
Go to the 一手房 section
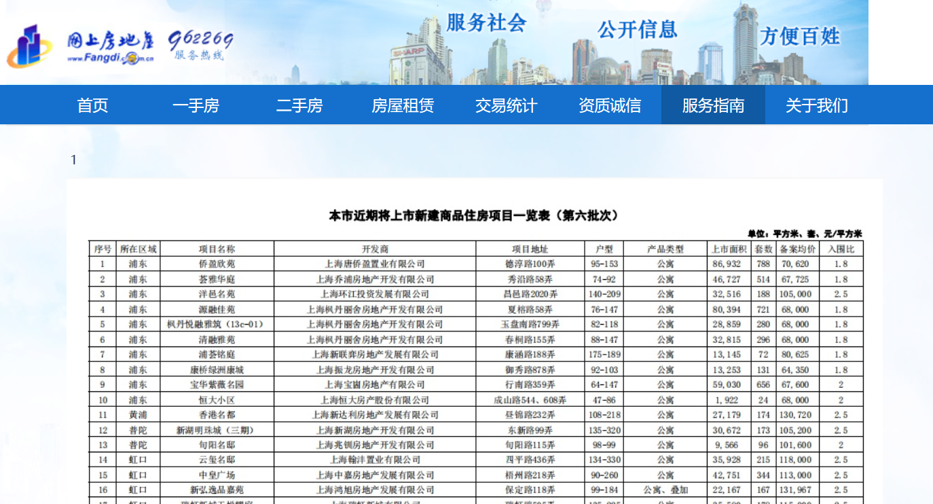[196, 105]
